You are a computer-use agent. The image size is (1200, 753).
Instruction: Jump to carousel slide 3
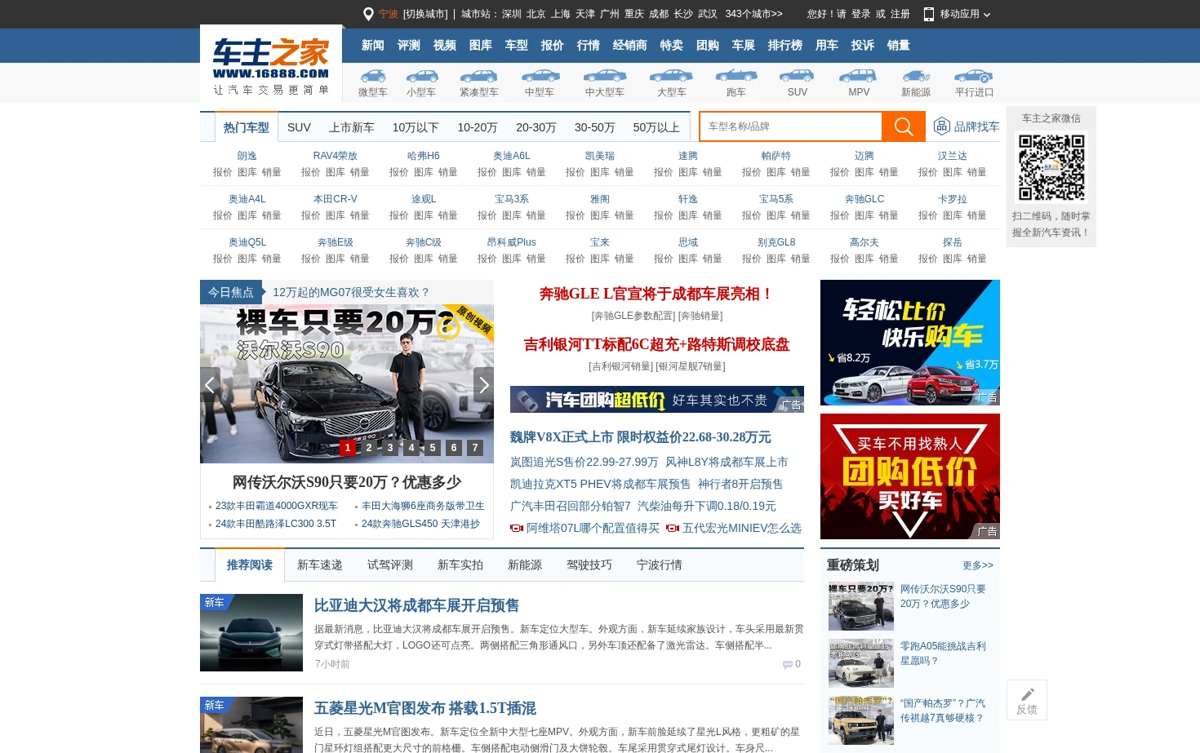click(390, 448)
